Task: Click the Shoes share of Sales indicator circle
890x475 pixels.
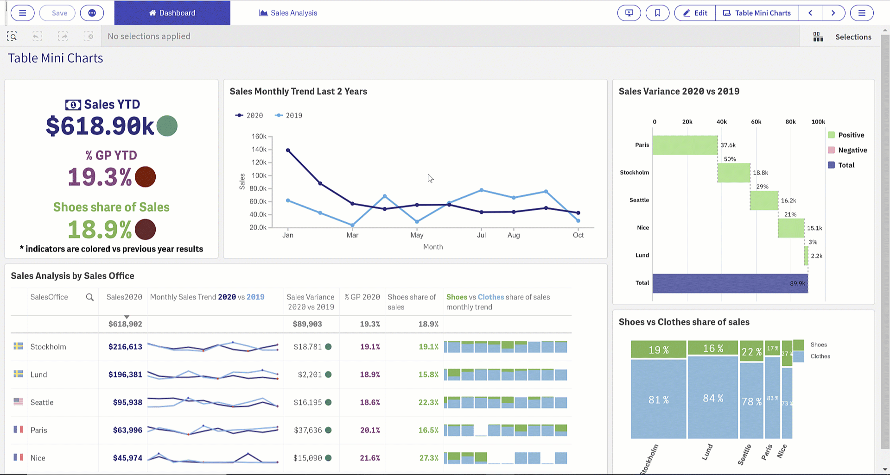Action: (145, 230)
